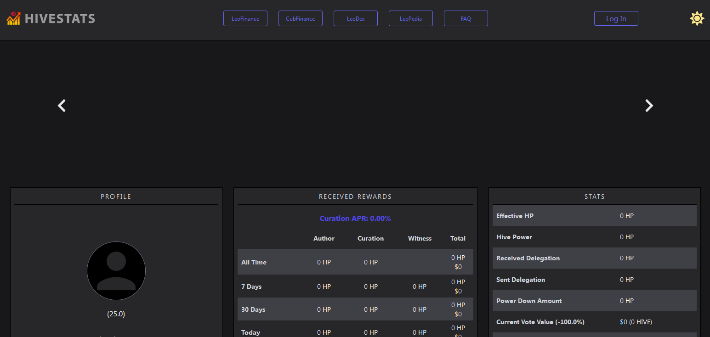Screen dimensions: 710x337
Task: Click the Hive Power stat label
Action: point(514,237)
